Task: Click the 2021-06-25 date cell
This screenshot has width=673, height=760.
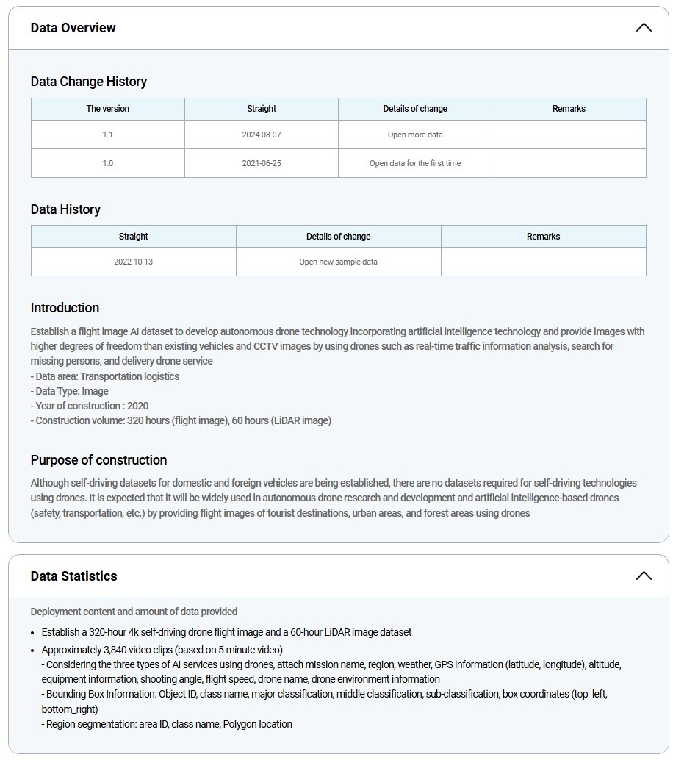Action: (261, 163)
